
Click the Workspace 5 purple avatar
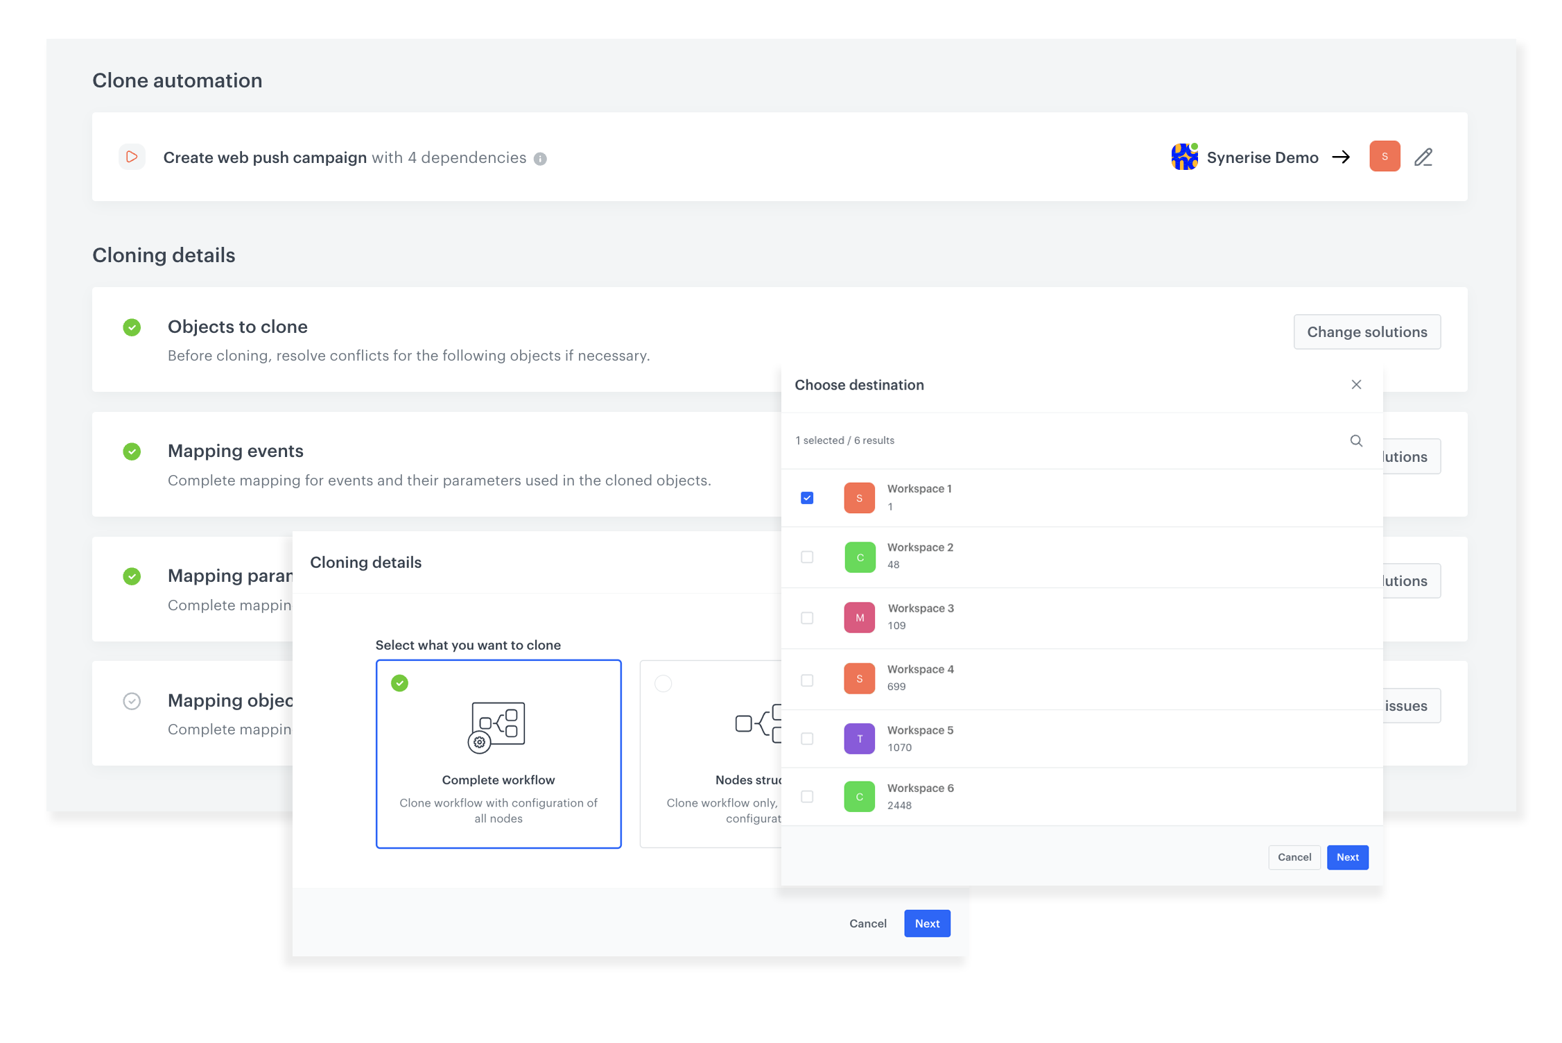tap(859, 738)
